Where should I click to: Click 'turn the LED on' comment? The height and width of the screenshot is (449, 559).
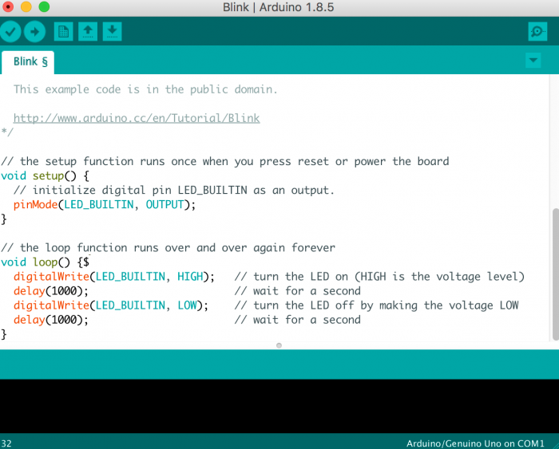click(x=379, y=276)
